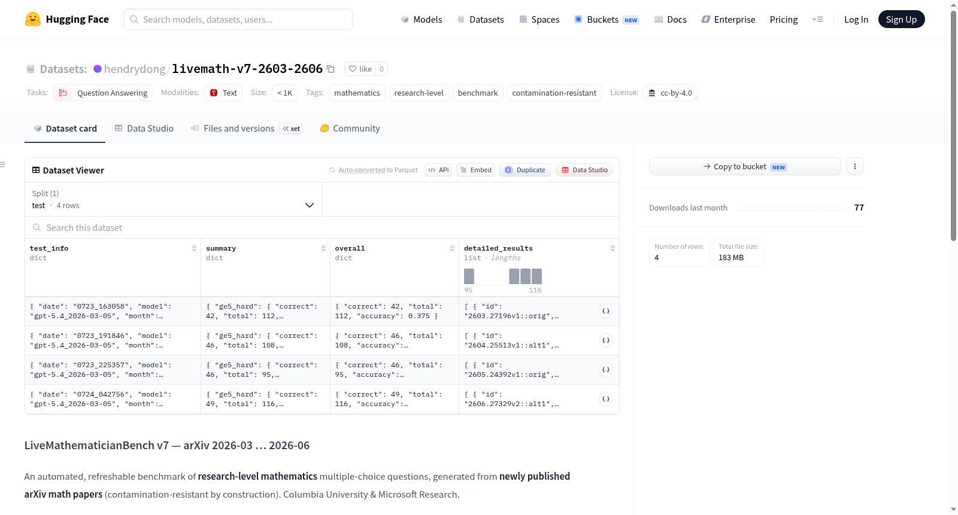Click the research-level tag
Viewport: 958px width, 515px height.
click(x=419, y=93)
